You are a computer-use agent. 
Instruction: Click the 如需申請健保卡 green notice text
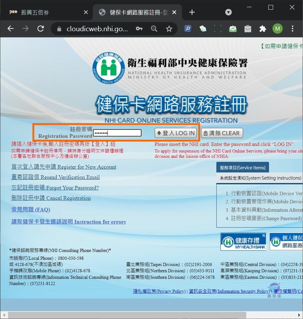click(x=281, y=46)
